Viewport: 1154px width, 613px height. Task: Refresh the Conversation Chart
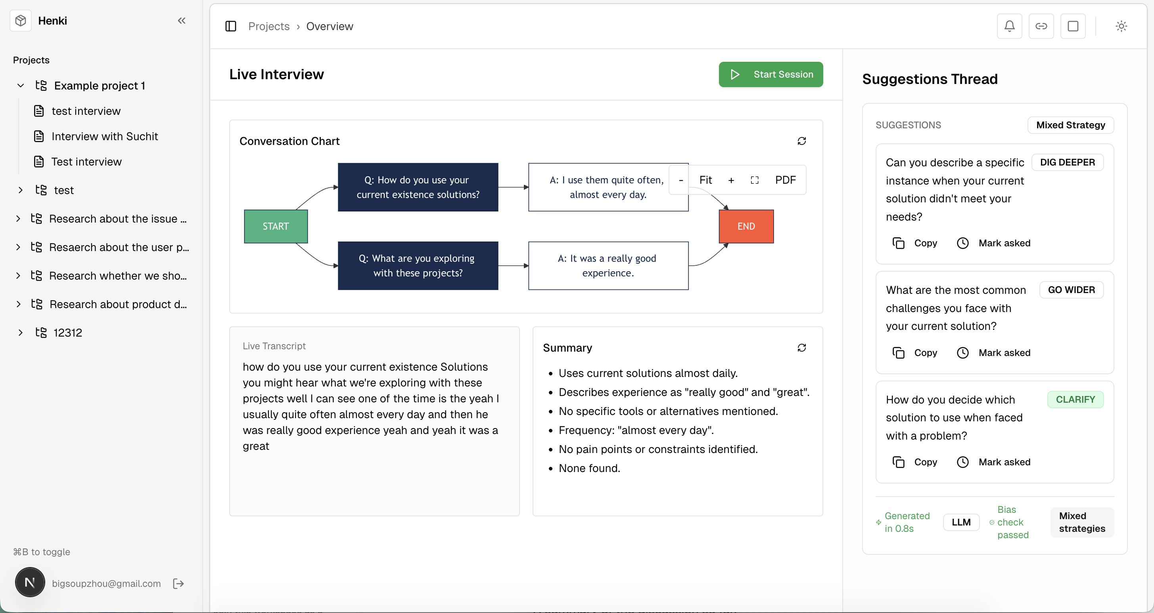(801, 141)
